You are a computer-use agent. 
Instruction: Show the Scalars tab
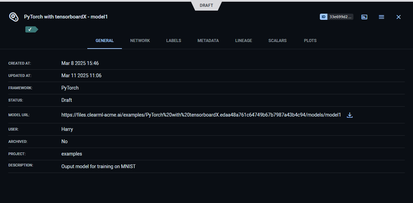[x=278, y=41]
